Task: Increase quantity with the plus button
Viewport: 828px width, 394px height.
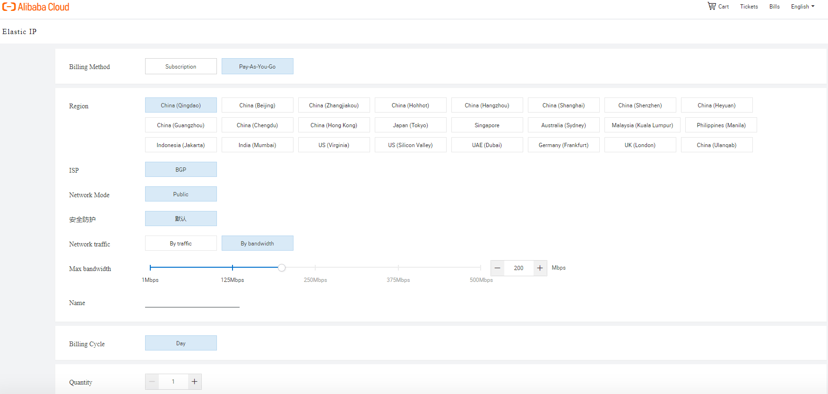Action: tap(194, 382)
